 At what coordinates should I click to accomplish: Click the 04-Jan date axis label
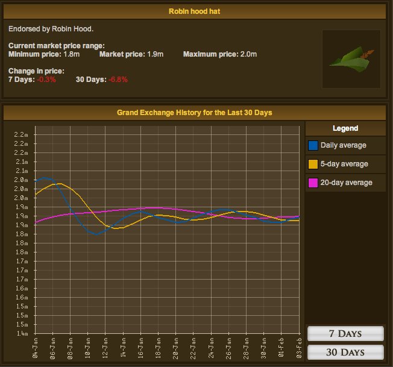[x=36, y=348]
